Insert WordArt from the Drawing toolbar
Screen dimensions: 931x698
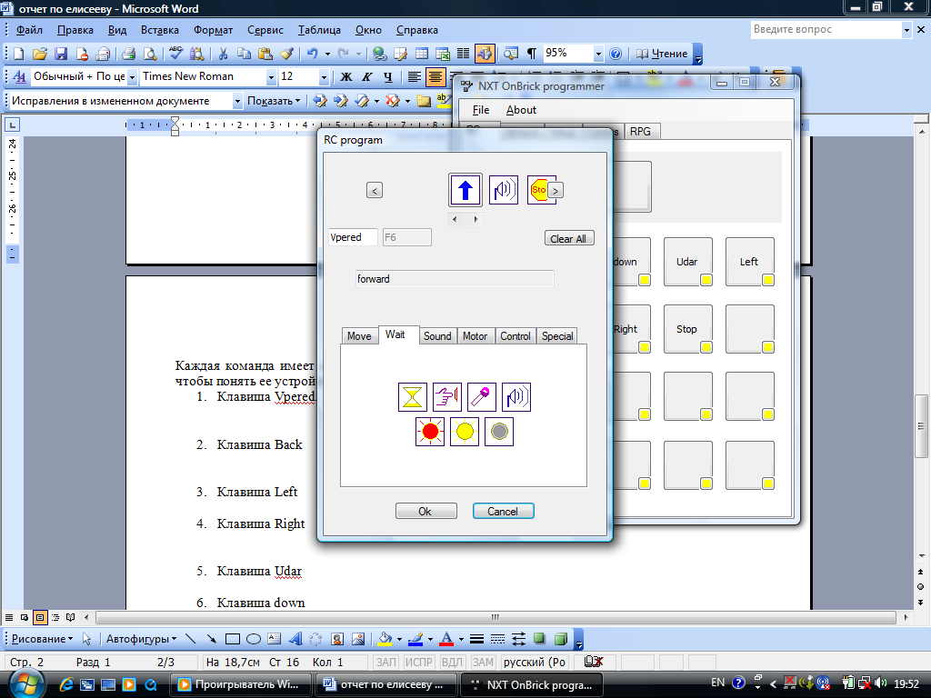pyautogui.click(x=295, y=639)
